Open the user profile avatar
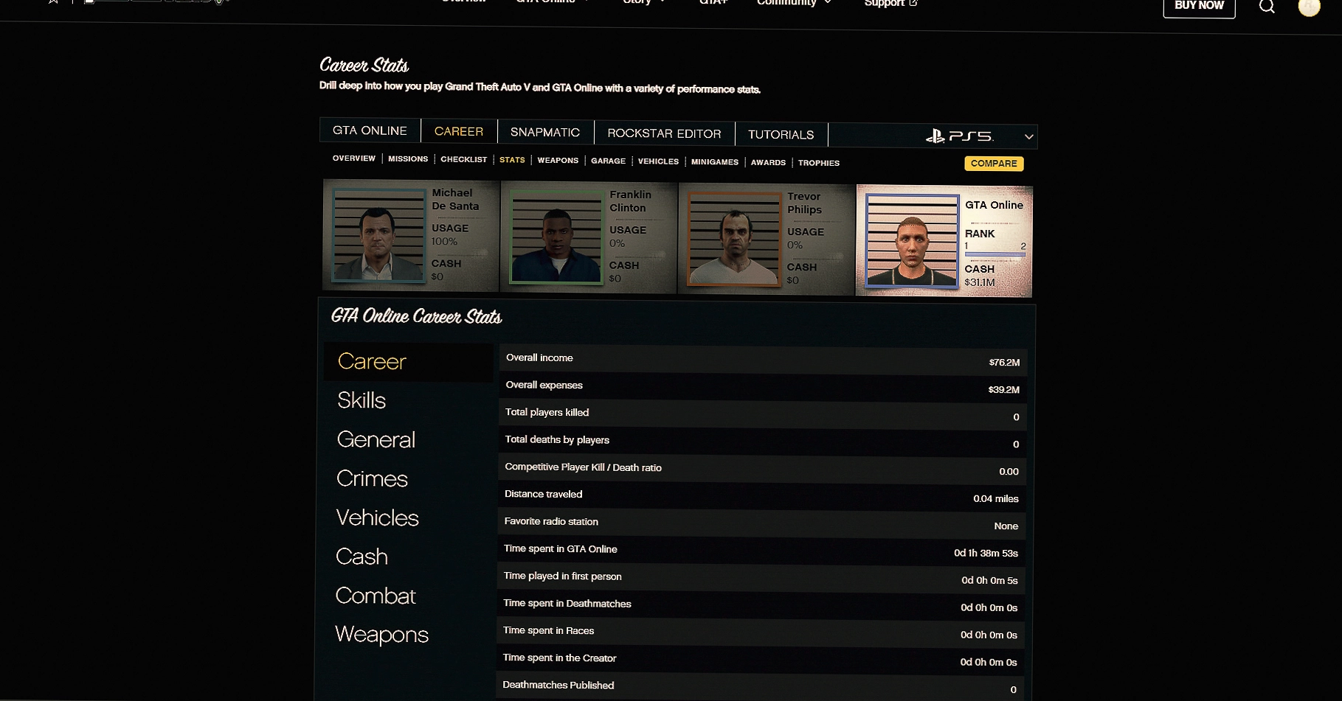The height and width of the screenshot is (701, 1342). tap(1309, 7)
